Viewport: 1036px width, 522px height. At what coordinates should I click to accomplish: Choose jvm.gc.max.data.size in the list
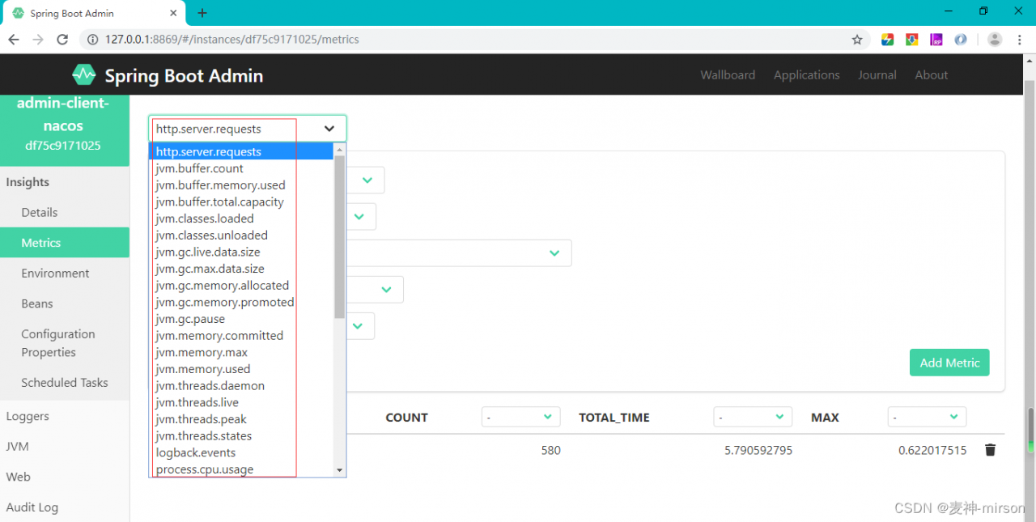point(242,269)
